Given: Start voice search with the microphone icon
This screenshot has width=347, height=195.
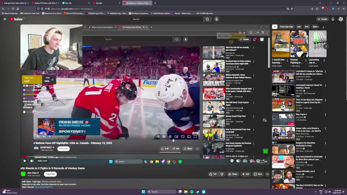Looking at the screenshot, I should (216, 19).
